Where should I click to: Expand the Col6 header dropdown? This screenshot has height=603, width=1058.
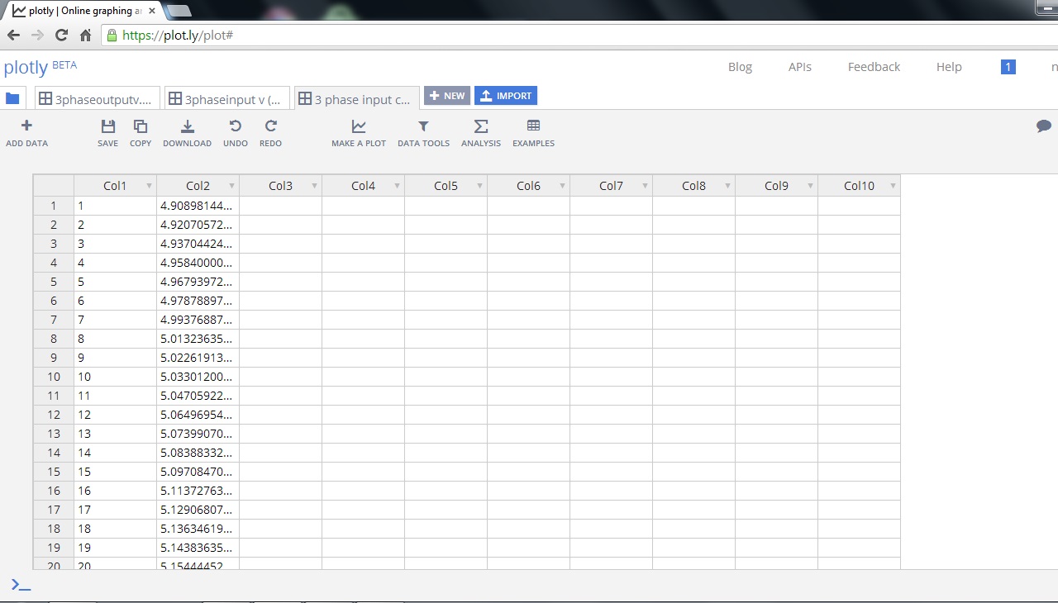click(562, 186)
